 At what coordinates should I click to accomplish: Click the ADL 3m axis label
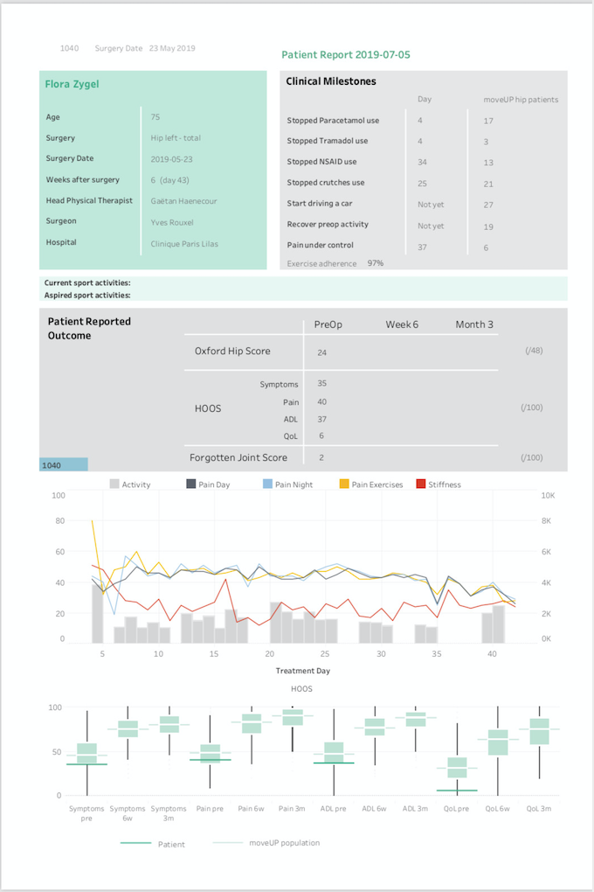point(415,808)
